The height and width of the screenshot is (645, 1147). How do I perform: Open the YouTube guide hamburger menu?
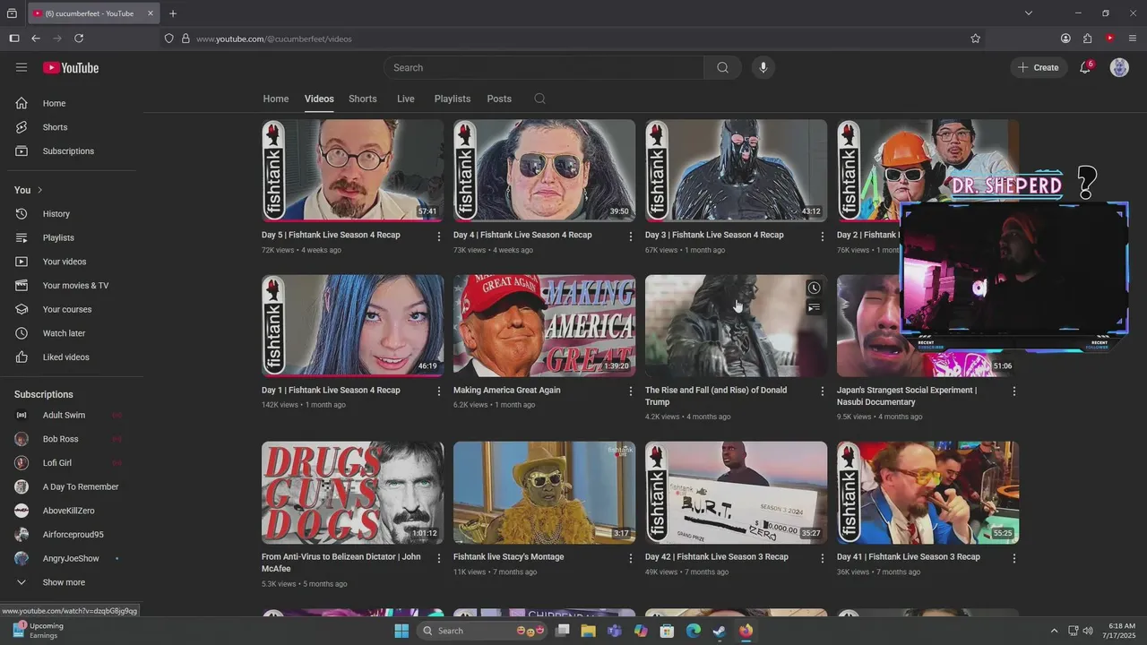[22, 67]
